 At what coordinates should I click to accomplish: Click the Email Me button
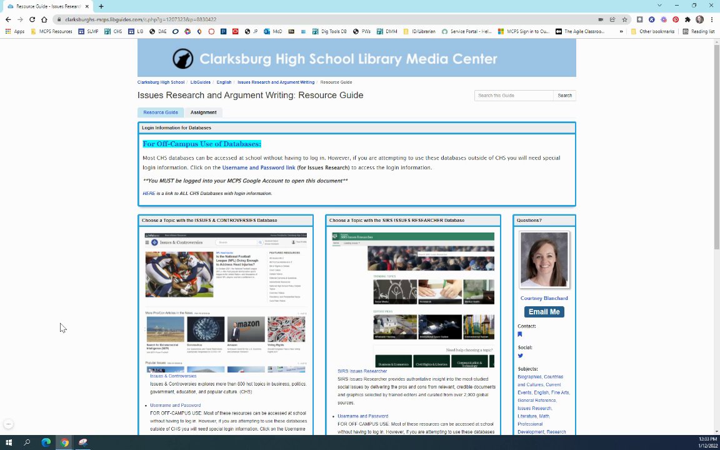544,312
